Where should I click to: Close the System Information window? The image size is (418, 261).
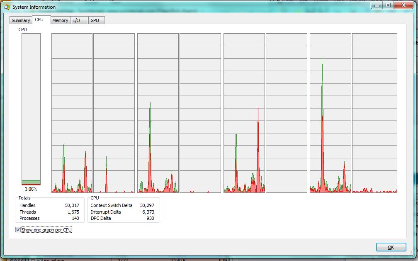403,5
